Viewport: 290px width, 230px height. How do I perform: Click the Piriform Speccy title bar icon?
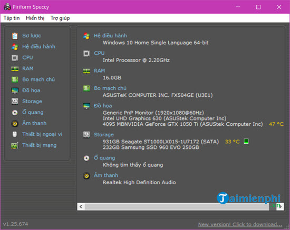[x=7, y=7]
